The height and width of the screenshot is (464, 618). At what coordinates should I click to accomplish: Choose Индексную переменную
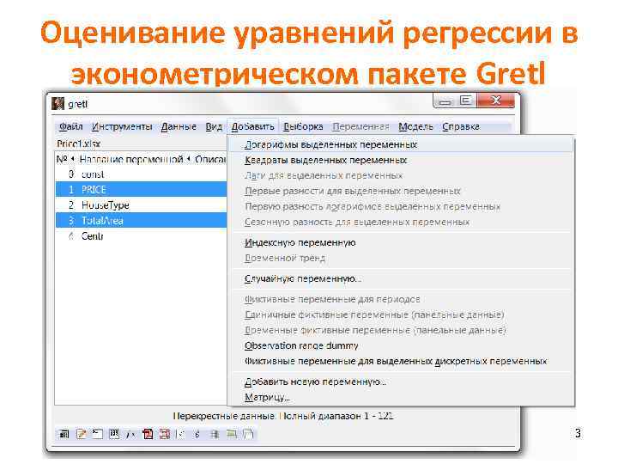click(x=401, y=242)
